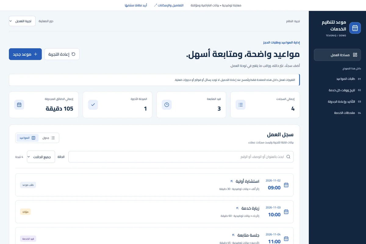The height and width of the screenshot is (244, 366).
Task: Click the reset arrow icon in إعادة التجربة
Action: click(x=73, y=54)
